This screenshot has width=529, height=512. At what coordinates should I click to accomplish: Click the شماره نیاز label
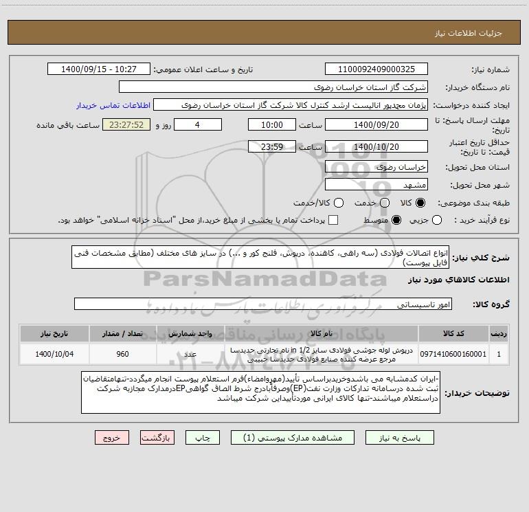(x=491, y=70)
